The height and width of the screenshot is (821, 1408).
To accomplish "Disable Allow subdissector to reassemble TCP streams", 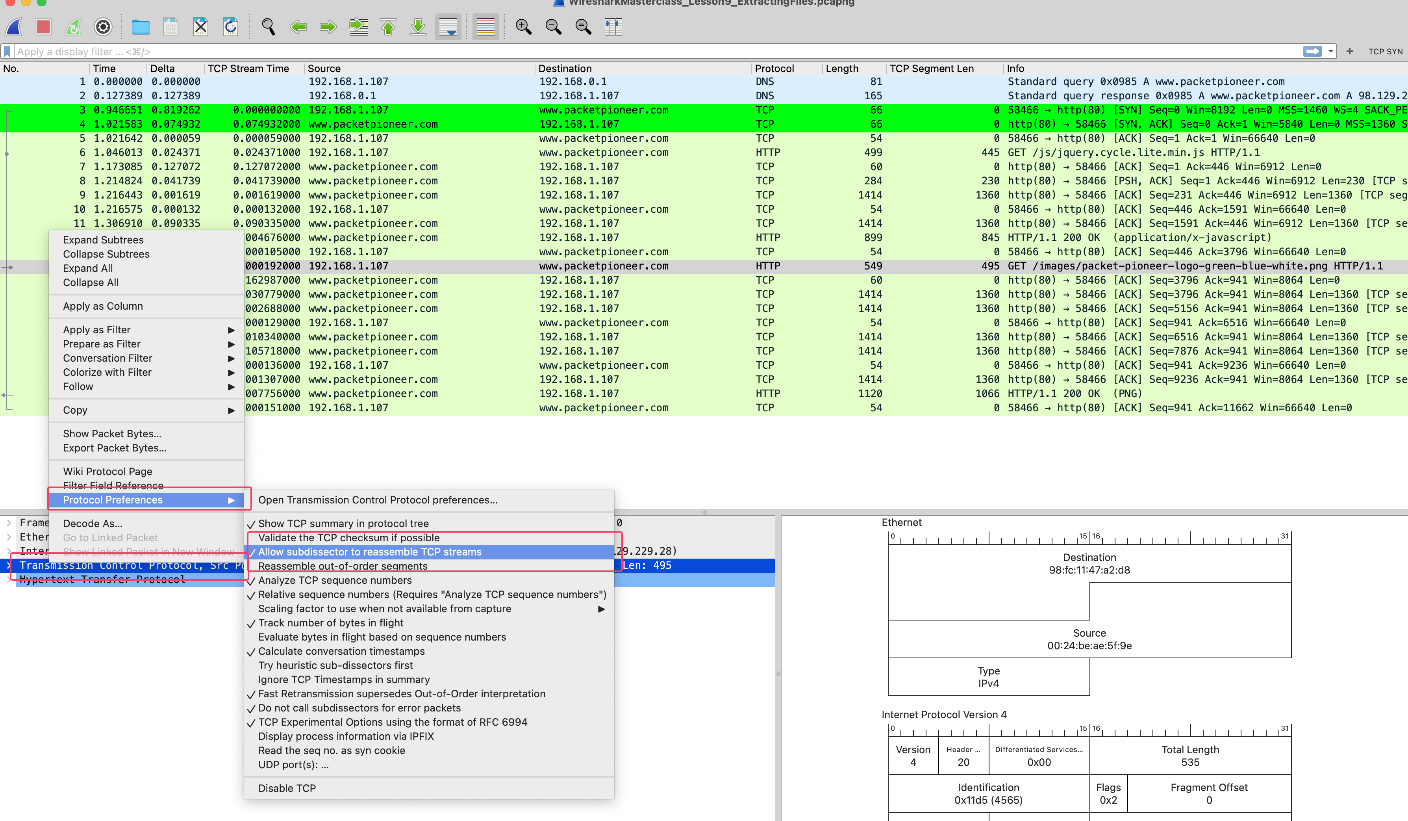I will 369,552.
